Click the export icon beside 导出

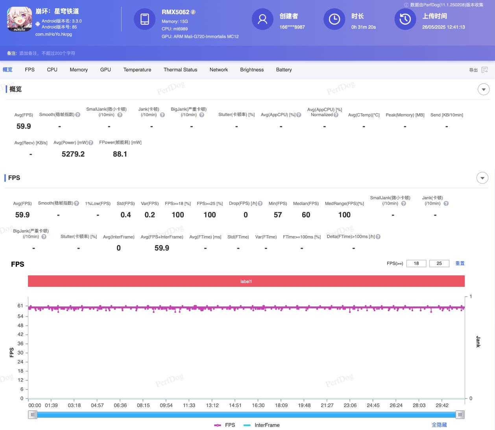tap(485, 70)
